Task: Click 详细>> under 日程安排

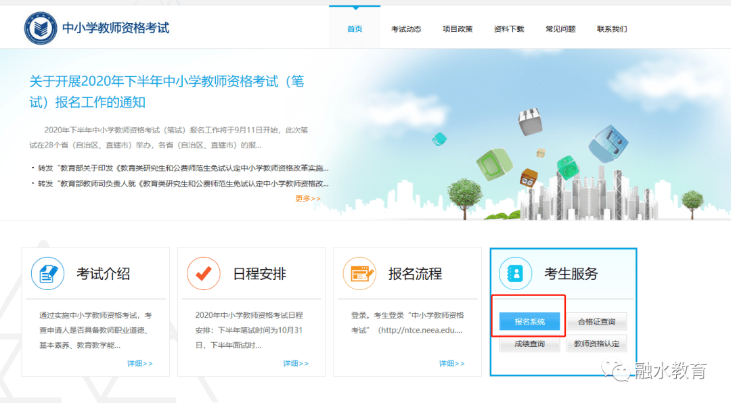Action: coord(296,363)
